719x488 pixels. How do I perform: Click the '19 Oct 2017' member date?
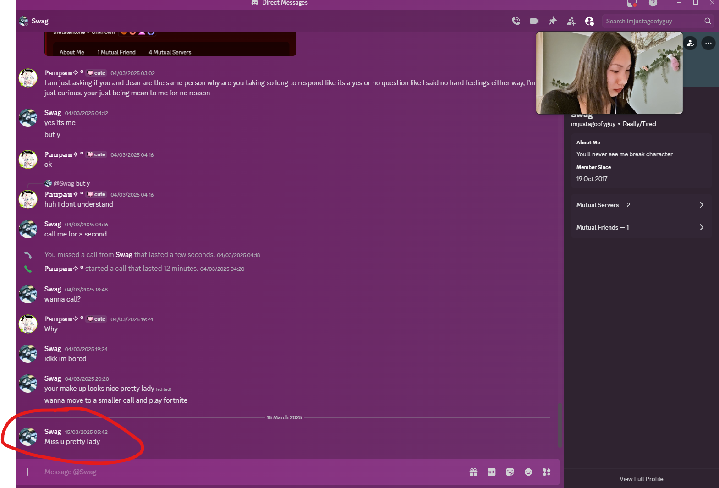pyautogui.click(x=592, y=179)
